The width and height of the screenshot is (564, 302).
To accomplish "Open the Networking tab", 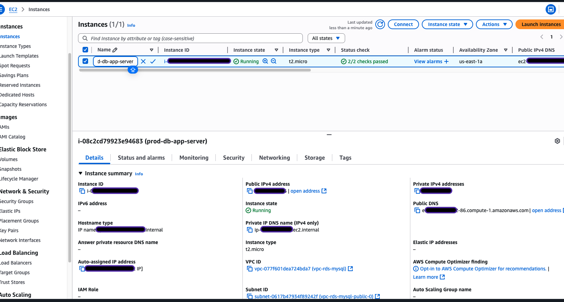I will [274, 158].
